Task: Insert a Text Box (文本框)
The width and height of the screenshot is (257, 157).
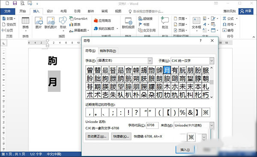Action: click(196, 24)
